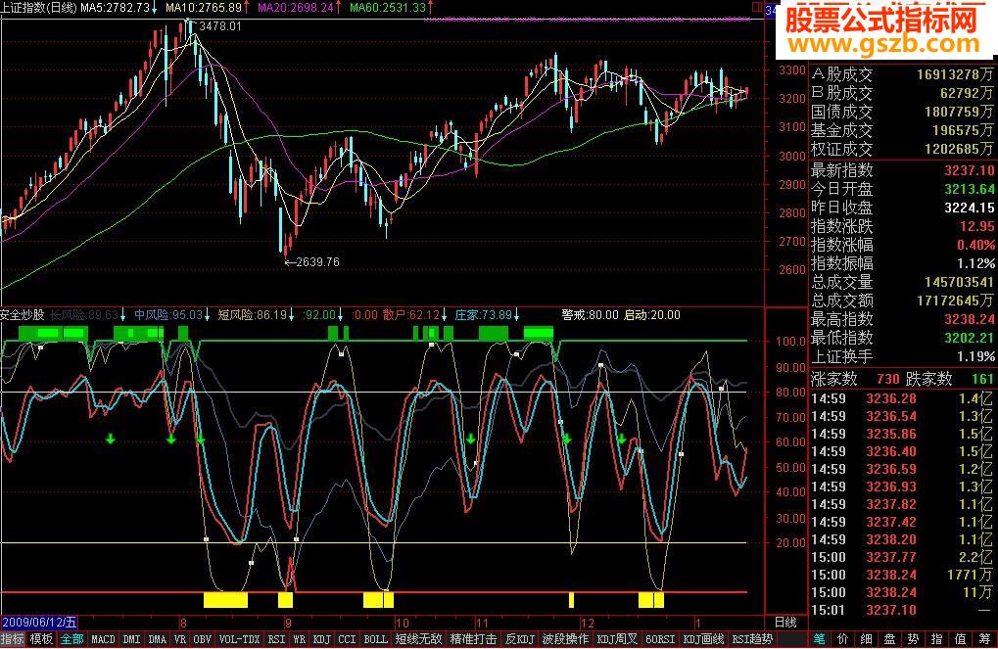The width and height of the screenshot is (998, 649).
Task: Select the WR indicator tab
Action: click(x=299, y=639)
